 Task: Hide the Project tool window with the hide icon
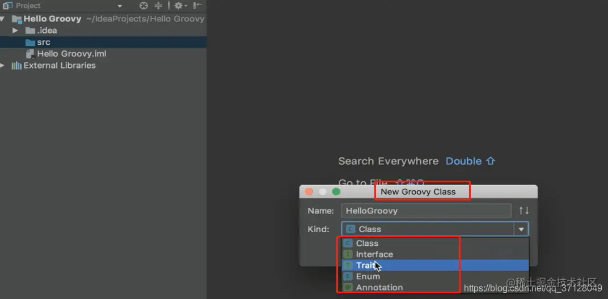click(x=197, y=6)
